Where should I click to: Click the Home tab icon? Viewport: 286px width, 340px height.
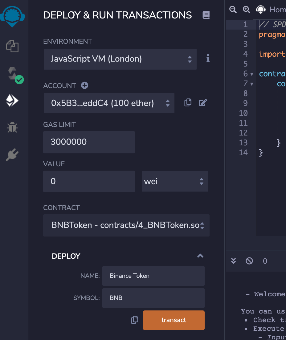click(x=261, y=10)
